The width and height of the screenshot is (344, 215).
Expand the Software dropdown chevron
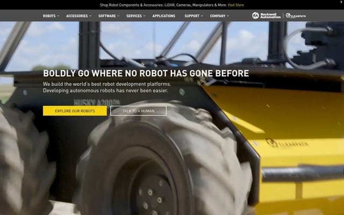tap(118, 16)
